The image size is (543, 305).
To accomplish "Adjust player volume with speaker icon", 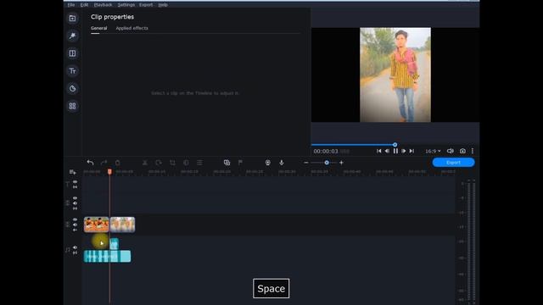I will tap(451, 151).
